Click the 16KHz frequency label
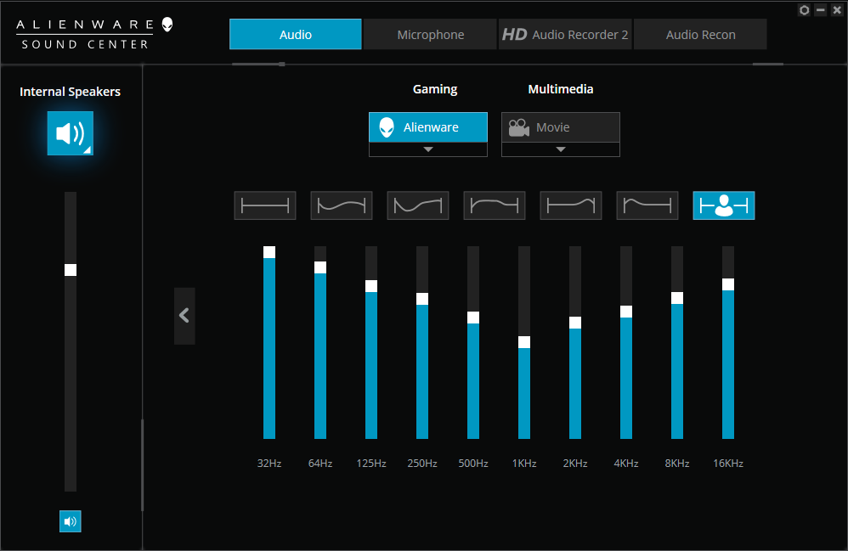The width and height of the screenshot is (848, 551). 728,464
